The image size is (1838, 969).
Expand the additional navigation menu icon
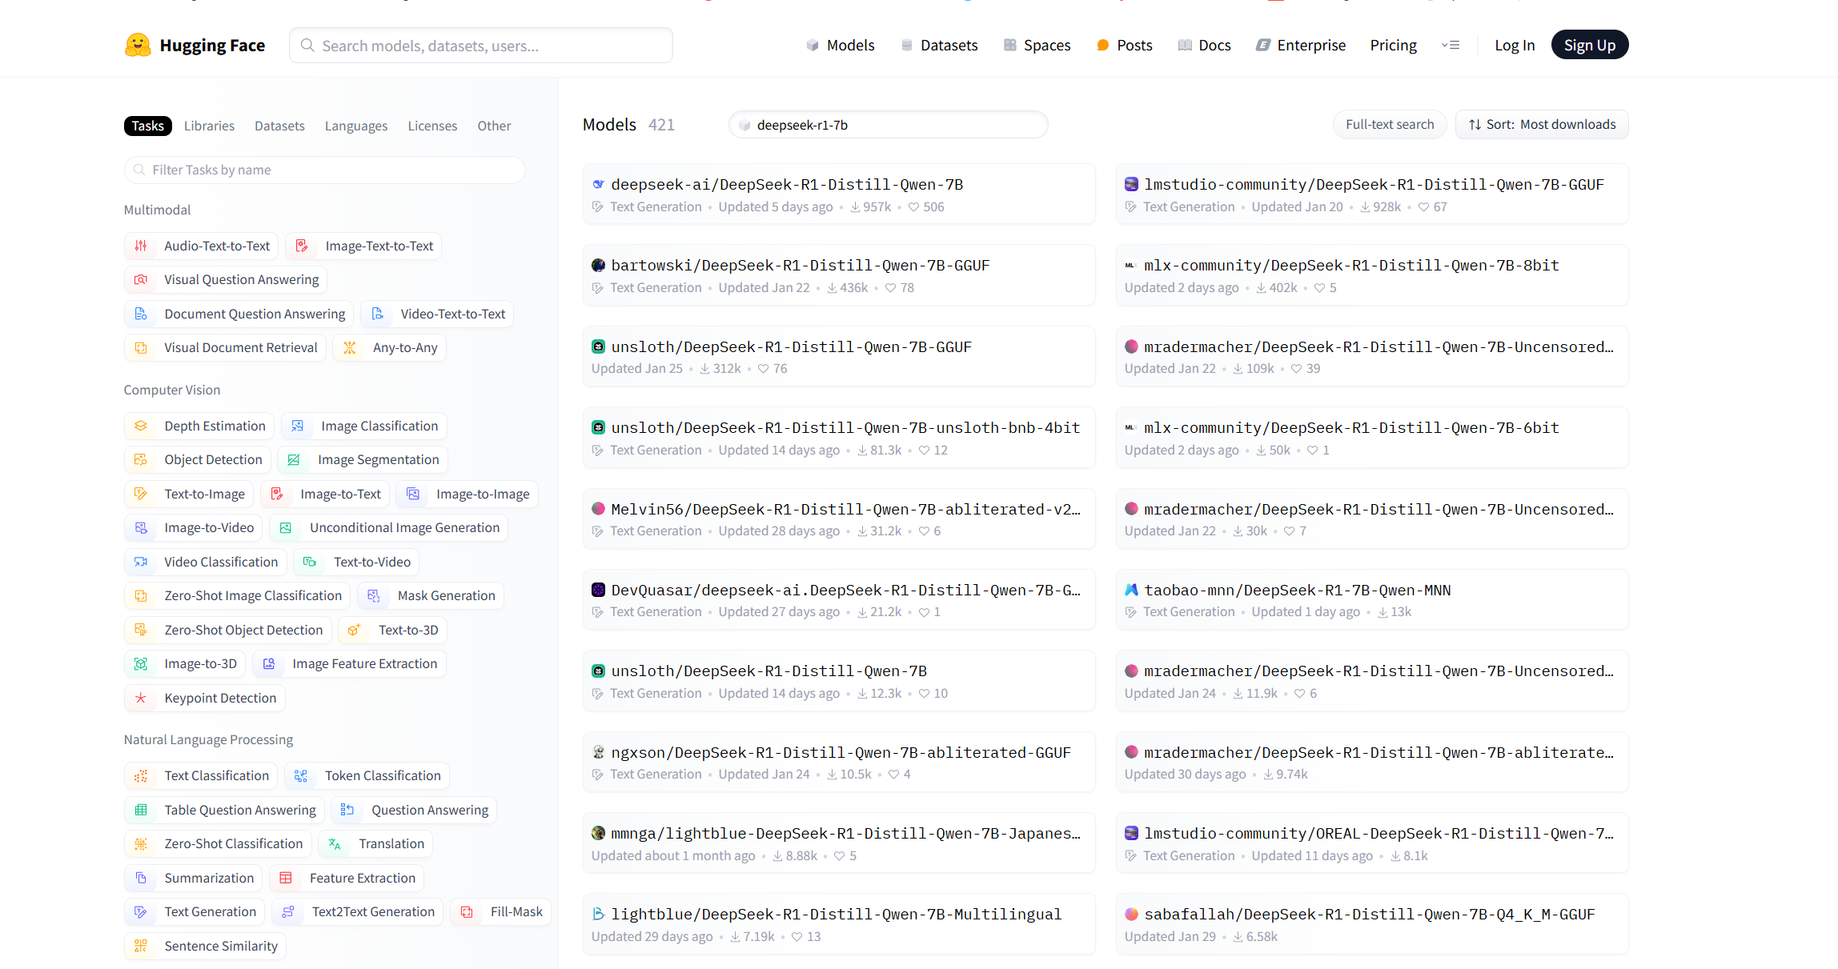(x=1451, y=45)
